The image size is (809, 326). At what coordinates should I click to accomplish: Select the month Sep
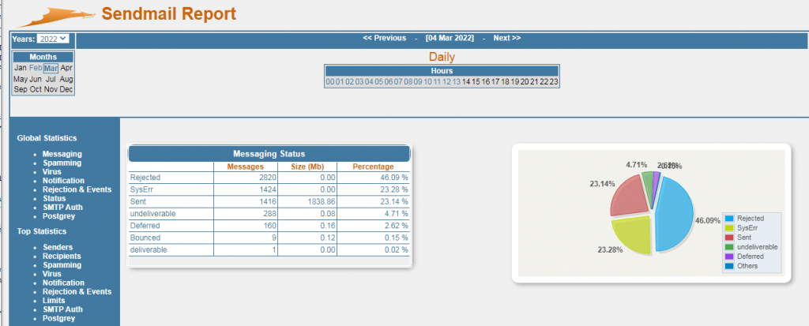pos(21,89)
